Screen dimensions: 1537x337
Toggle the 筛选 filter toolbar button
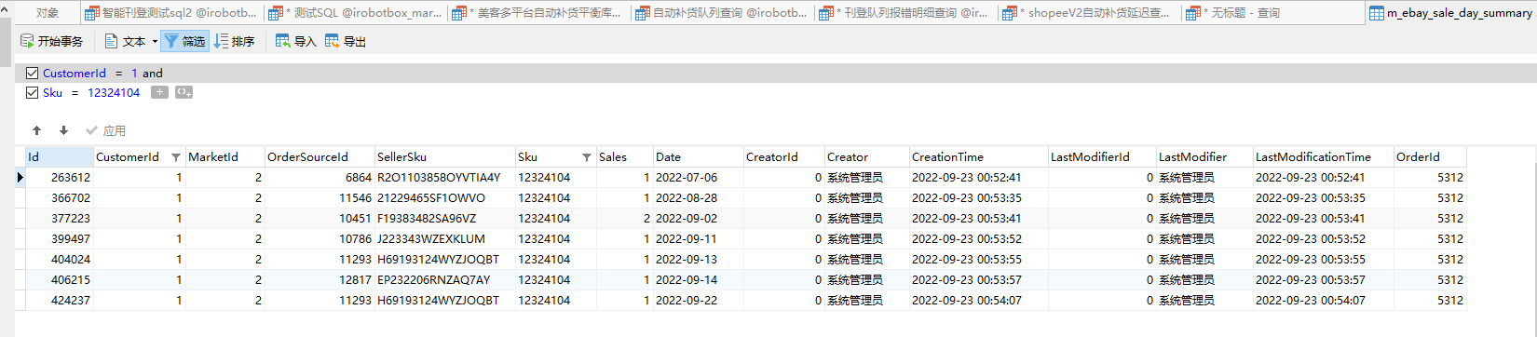[184, 41]
